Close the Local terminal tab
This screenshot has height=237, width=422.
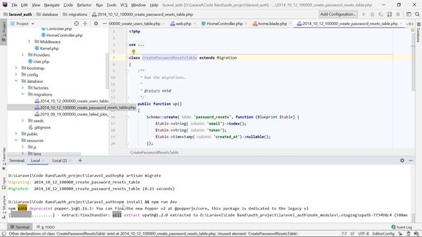coord(44,161)
